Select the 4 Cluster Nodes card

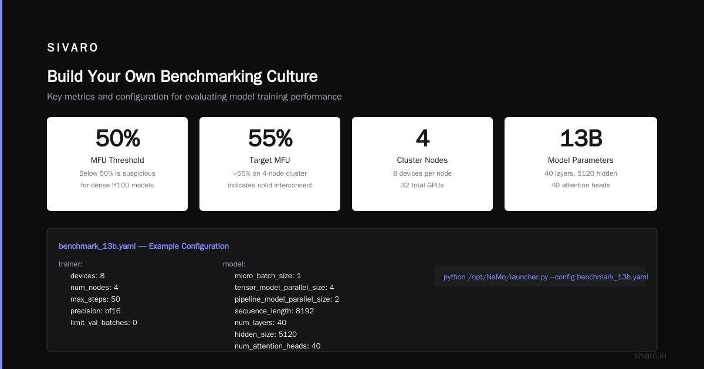pos(422,164)
